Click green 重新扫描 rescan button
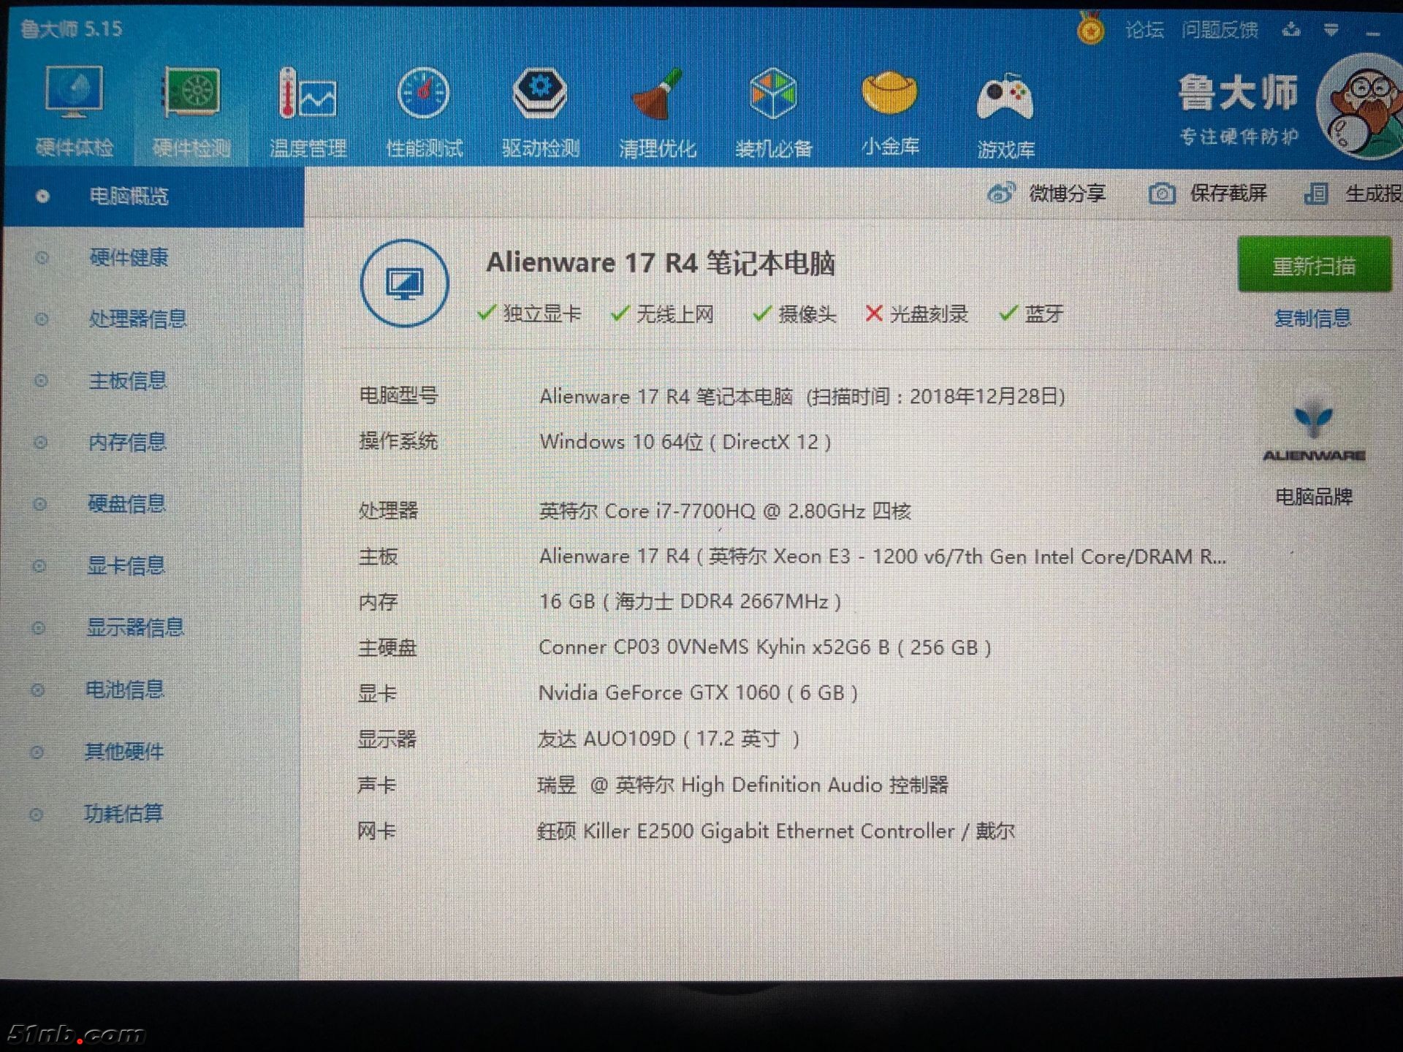Screen dimensions: 1403x1052 click(1314, 265)
